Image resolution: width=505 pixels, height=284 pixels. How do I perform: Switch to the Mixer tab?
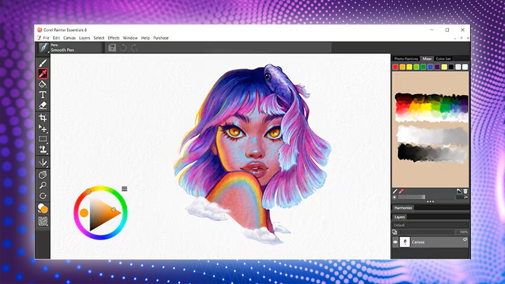click(427, 58)
